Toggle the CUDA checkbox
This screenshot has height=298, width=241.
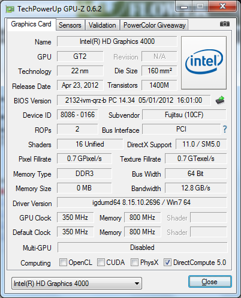(x=101, y=262)
